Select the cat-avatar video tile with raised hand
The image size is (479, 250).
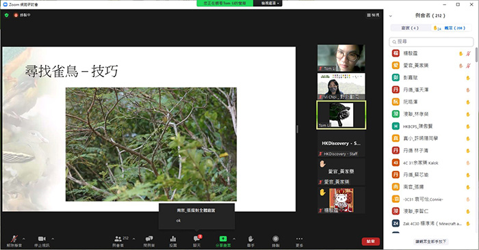(x=341, y=200)
